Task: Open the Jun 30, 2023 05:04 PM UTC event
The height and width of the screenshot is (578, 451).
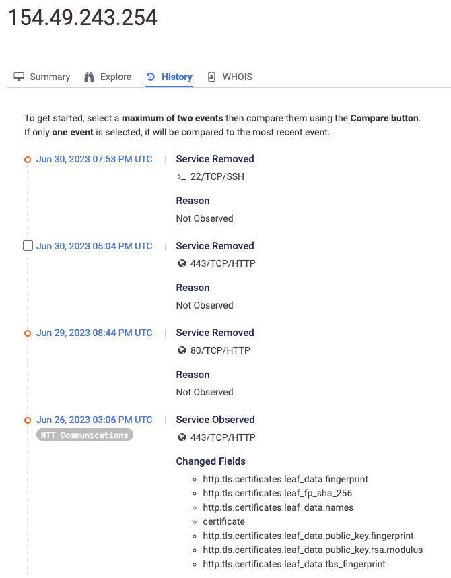Action: [94, 246]
